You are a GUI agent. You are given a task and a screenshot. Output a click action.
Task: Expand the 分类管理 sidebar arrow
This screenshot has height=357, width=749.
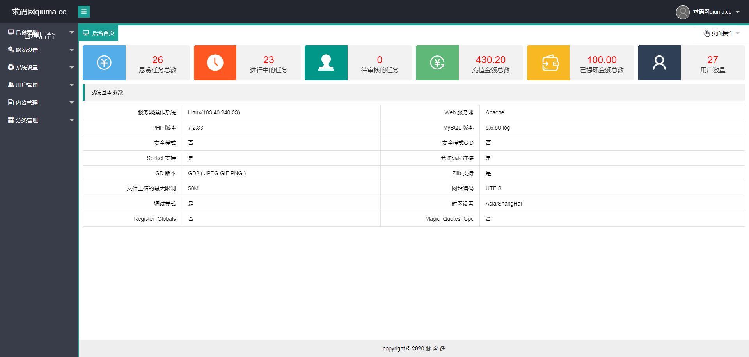[72, 120]
